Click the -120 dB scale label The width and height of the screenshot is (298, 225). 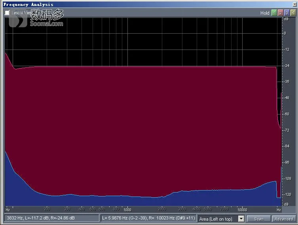287,194
